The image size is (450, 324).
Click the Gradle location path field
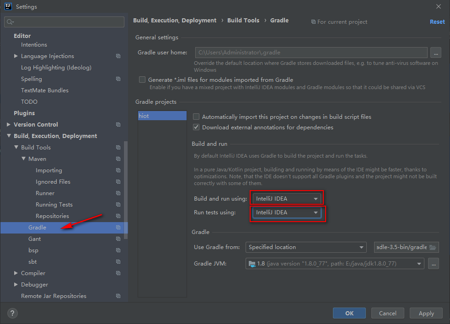[407, 247]
